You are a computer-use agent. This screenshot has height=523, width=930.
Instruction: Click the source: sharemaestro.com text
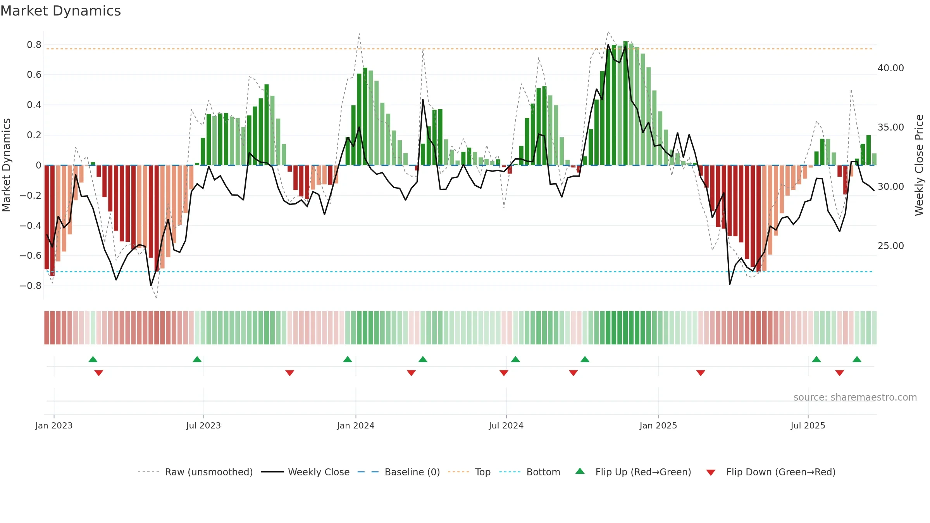point(855,397)
